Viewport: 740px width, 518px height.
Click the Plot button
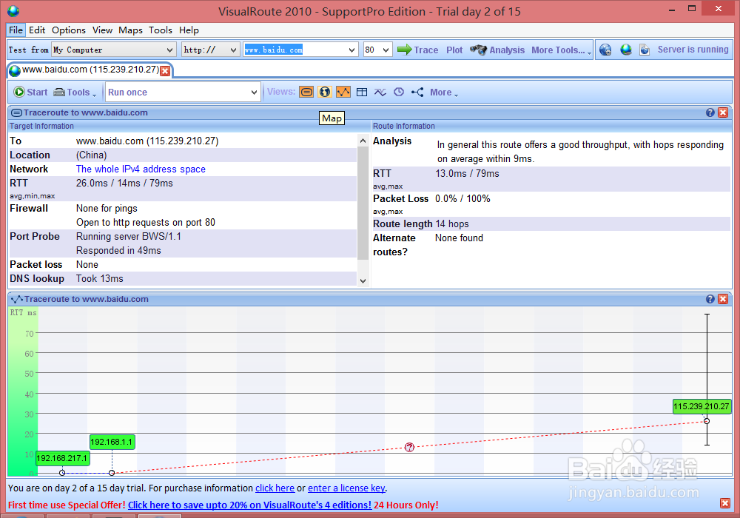(x=454, y=50)
